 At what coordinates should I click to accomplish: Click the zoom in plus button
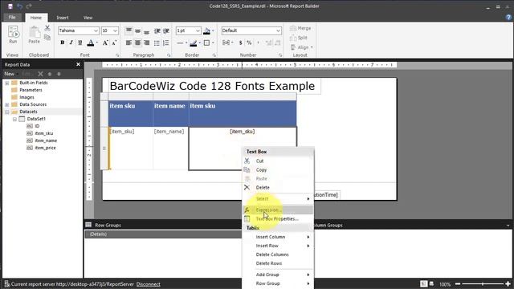click(x=508, y=283)
